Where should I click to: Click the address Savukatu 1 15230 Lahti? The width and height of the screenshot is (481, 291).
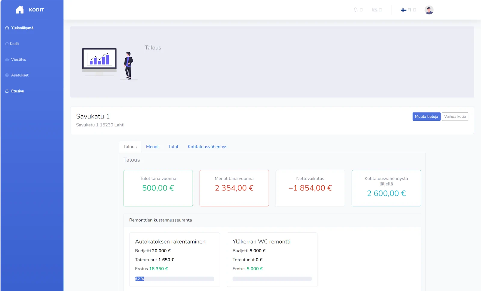100,125
